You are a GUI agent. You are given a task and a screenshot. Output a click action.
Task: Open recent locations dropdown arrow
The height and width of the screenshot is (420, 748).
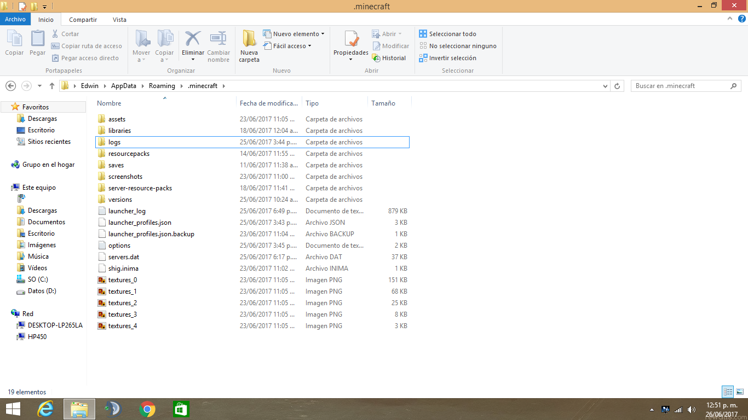pos(39,86)
